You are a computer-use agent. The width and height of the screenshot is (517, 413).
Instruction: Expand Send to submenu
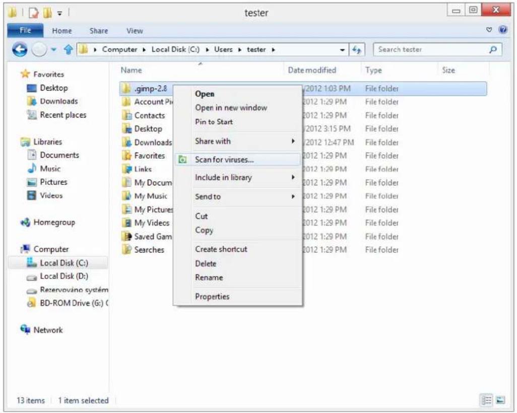click(238, 197)
